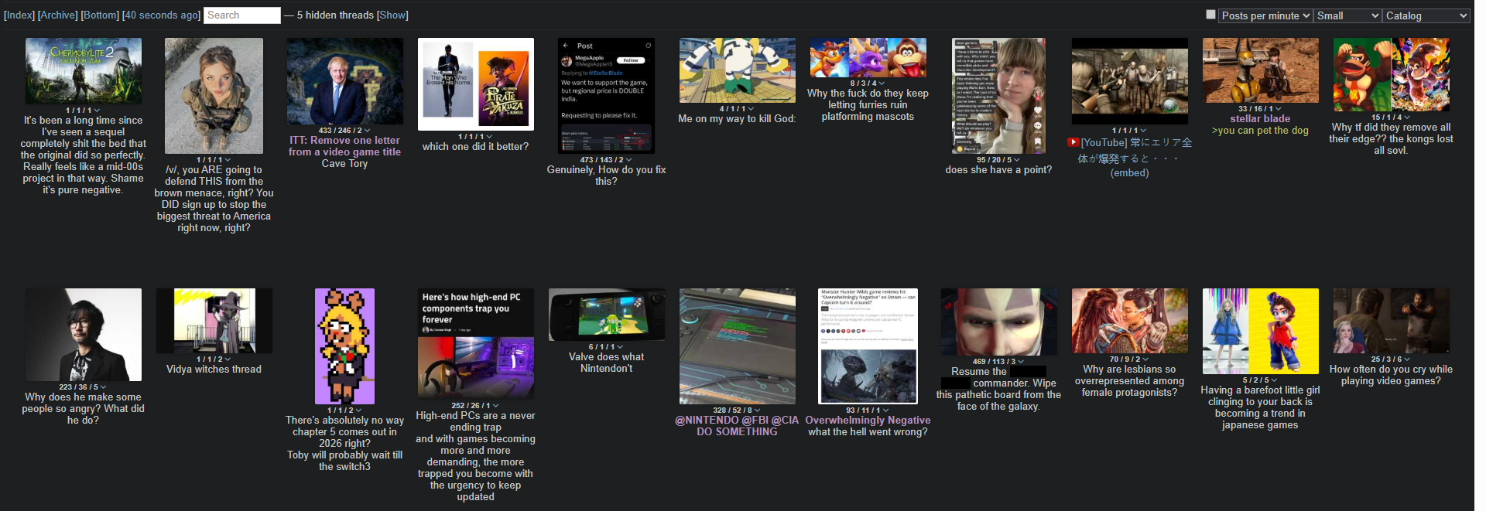
Task: Click the '>you can pet the dog' greentext
Action: tap(1260, 131)
